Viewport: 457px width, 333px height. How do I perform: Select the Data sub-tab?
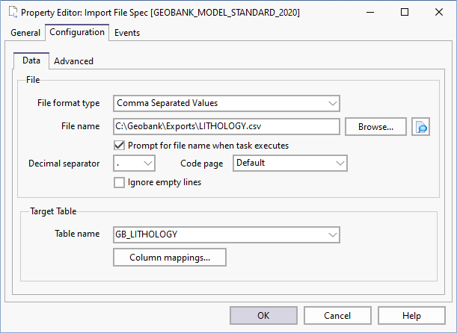point(31,60)
